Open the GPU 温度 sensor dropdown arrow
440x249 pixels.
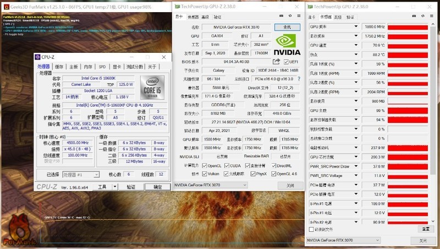point(356,45)
